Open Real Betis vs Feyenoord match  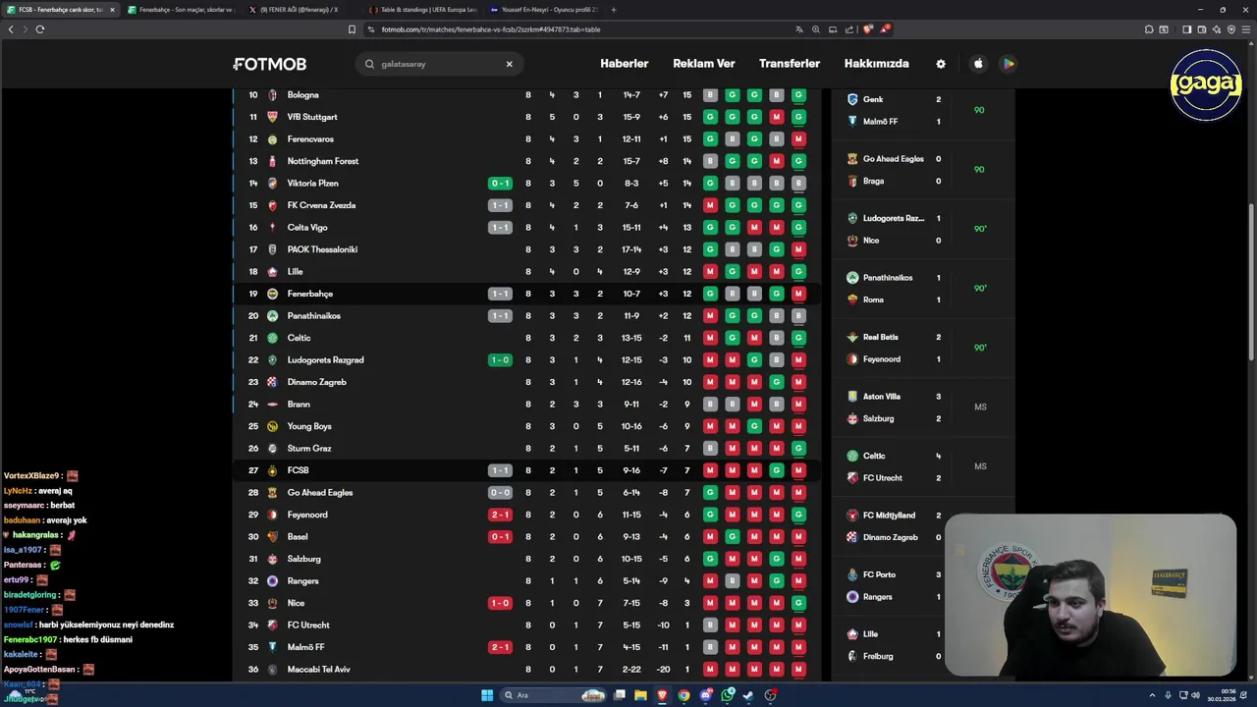click(923, 348)
